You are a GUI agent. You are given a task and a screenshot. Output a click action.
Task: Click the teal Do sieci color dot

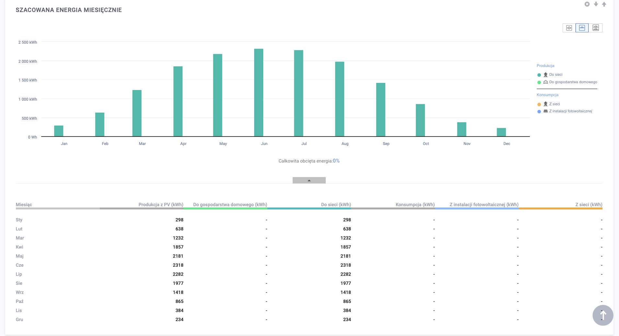click(x=539, y=75)
